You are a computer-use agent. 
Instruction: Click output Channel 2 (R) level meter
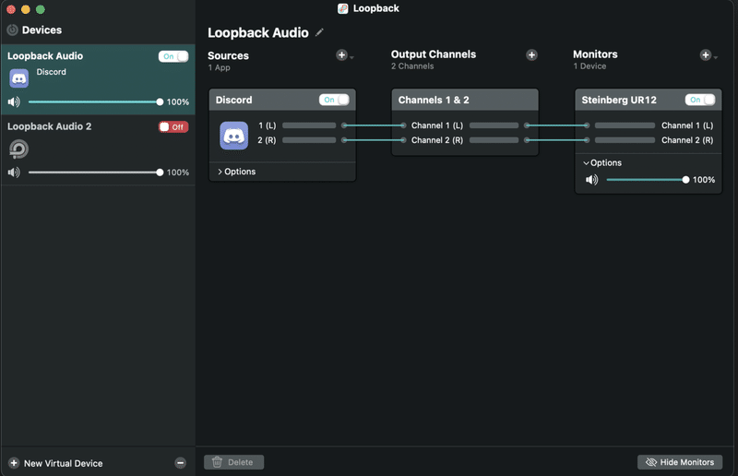pyautogui.click(x=494, y=140)
